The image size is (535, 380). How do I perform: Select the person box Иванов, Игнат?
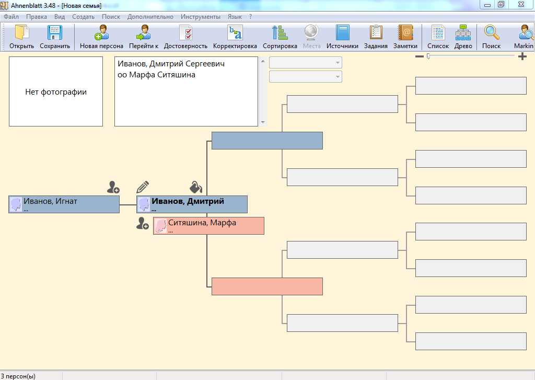pyautogui.click(x=64, y=204)
